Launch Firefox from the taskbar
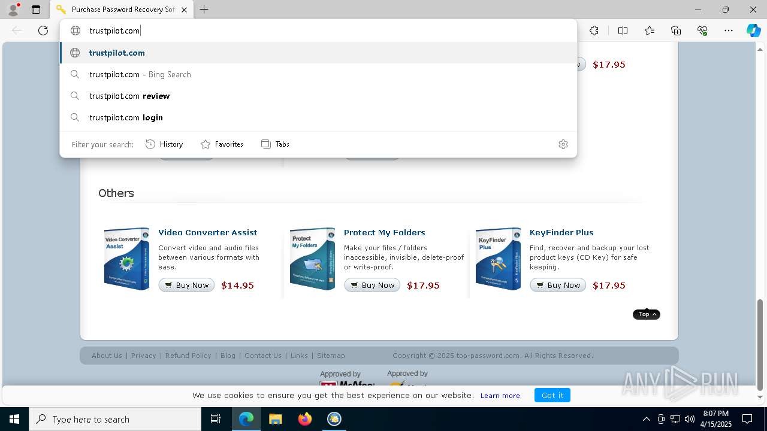The height and width of the screenshot is (431, 767). point(304,419)
